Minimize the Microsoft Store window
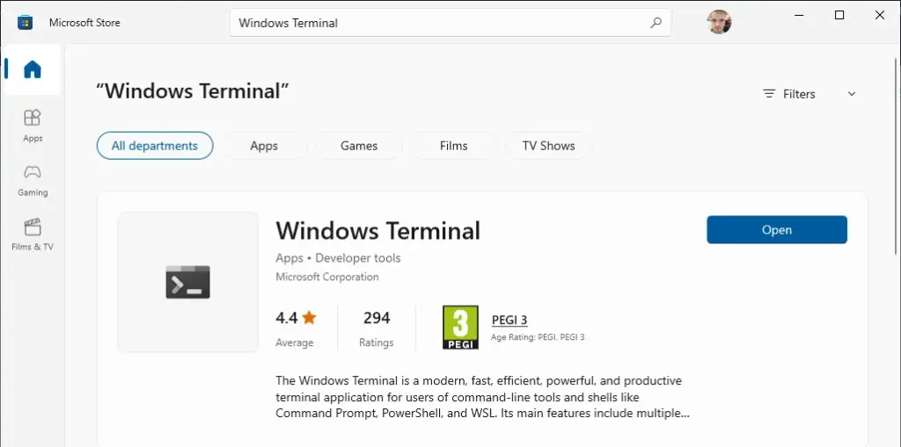This screenshot has width=901, height=447. [799, 16]
